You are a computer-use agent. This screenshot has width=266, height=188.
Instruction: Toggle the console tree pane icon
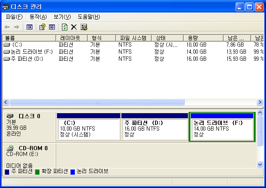pyautogui.click(x=30, y=27)
